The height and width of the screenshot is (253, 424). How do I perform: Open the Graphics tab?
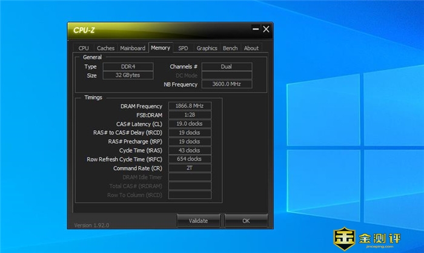207,48
